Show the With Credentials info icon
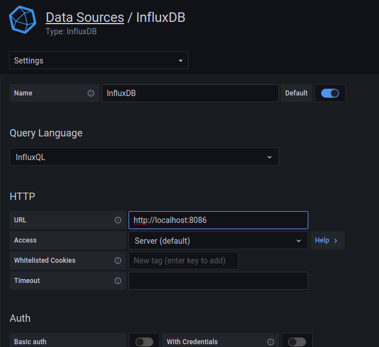 tap(271, 342)
